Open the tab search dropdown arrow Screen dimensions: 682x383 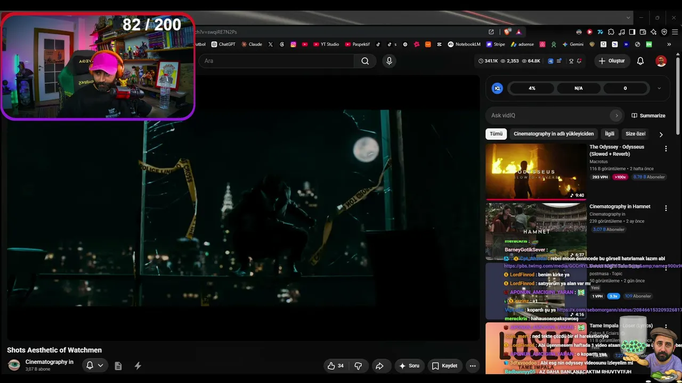[628, 18]
